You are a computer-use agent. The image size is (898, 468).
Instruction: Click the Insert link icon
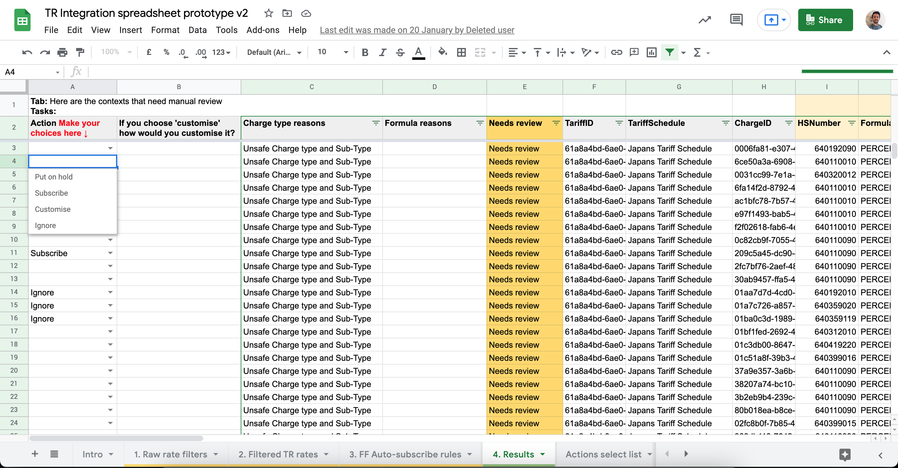[616, 53]
